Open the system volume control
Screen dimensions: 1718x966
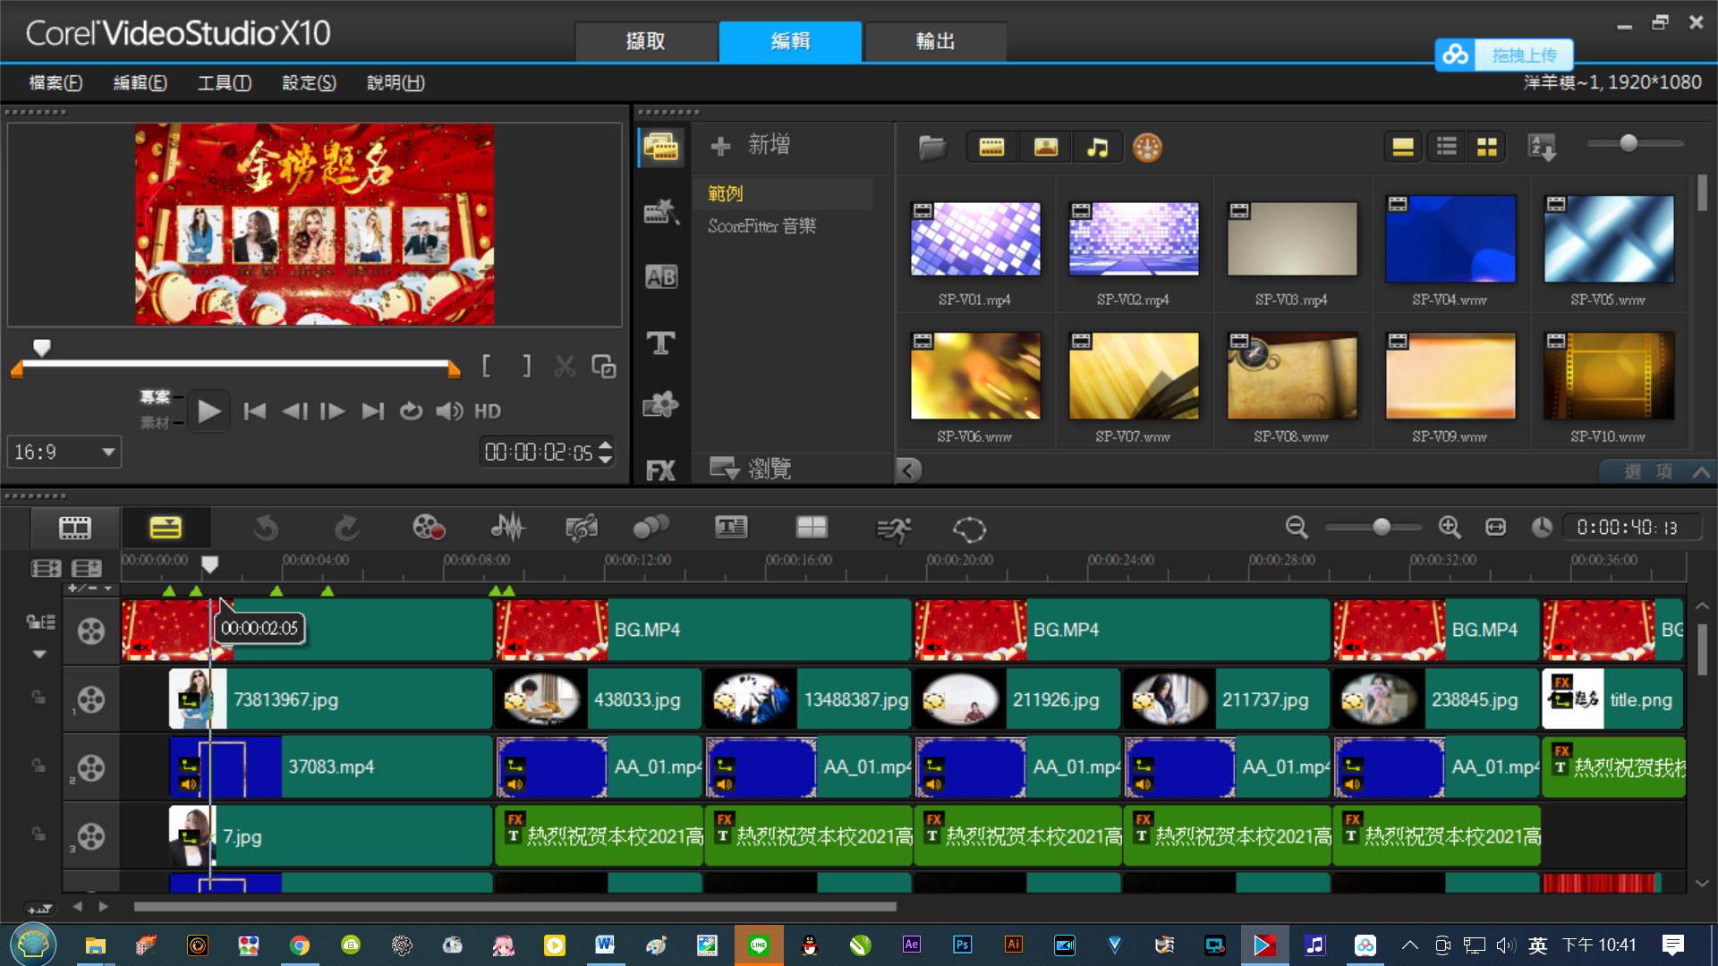click(x=449, y=411)
